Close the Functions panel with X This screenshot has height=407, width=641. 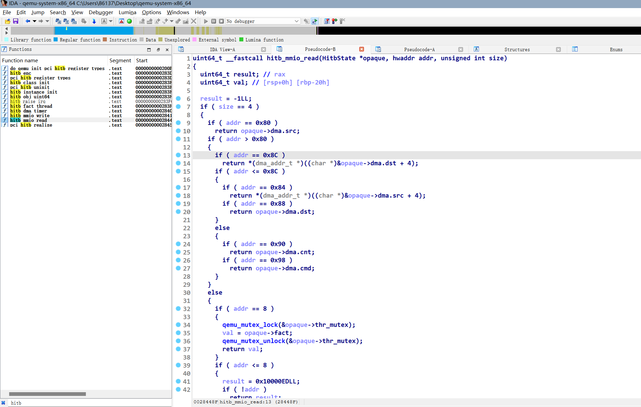click(x=167, y=49)
